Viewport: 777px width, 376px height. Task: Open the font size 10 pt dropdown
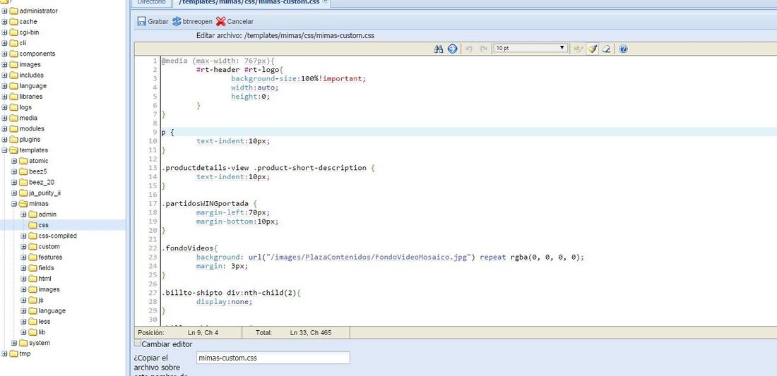click(530, 48)
